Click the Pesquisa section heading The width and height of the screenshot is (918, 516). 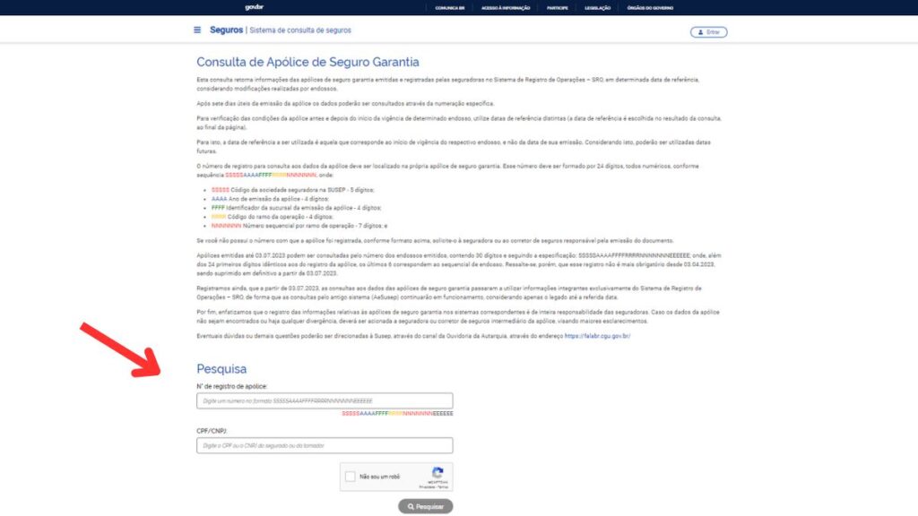pyautogui.click(x=221, y=369)
